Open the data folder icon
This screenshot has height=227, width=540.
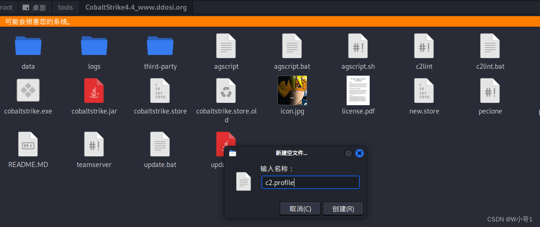pyautogui.click(x=28, y=46)
